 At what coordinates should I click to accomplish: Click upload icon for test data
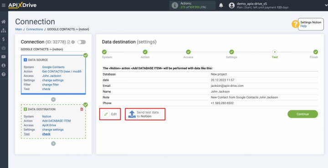[132, 114]
